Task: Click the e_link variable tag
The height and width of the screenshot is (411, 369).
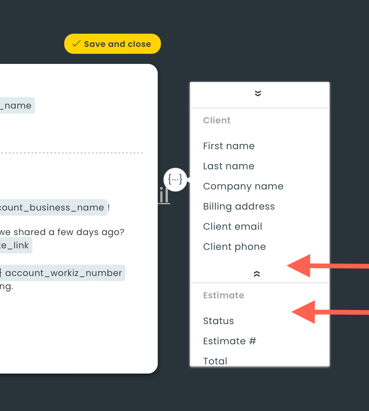Action: (x=15, y=245)
